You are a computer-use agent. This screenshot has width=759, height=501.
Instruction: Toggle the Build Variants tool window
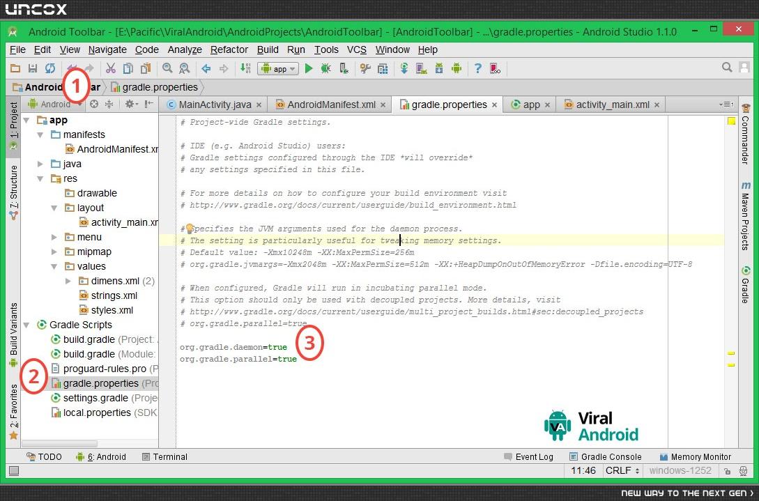(x=13, y=334)
